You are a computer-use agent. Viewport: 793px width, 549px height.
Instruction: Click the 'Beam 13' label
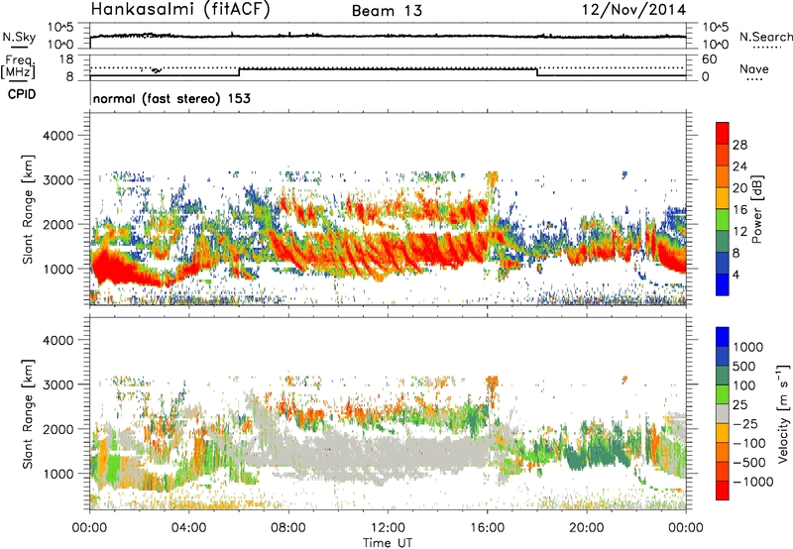pos(387,11)
